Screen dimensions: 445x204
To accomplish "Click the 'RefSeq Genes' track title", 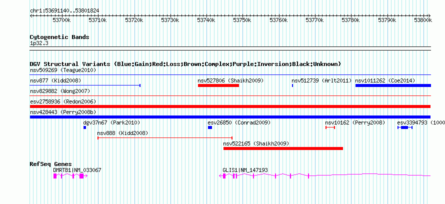I will 50,164.
